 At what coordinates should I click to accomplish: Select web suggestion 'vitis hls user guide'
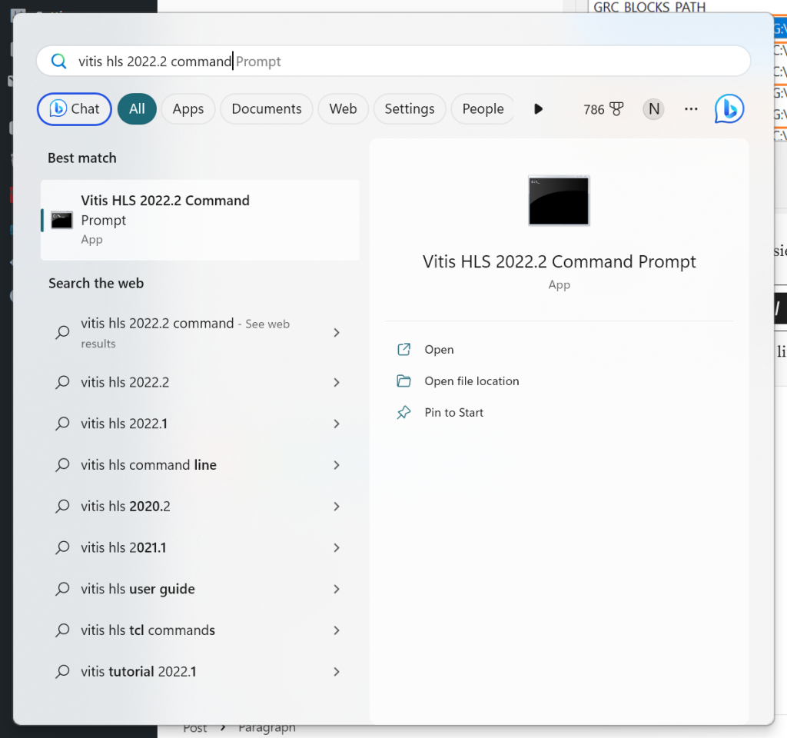tap(200, 589)
